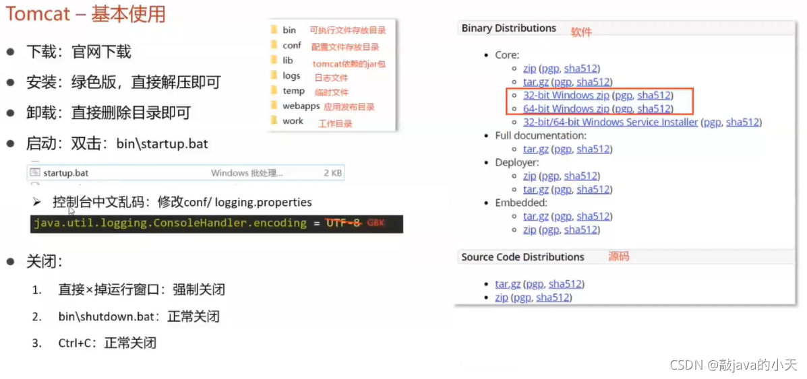
Task: Download Deployer tar.gz file
Action: [x=536, y=189]
